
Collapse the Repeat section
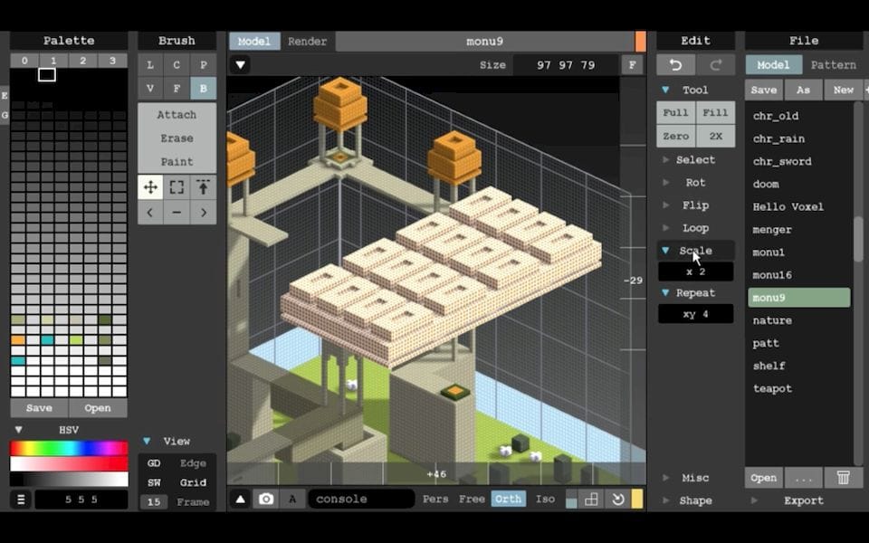(x=666, y=292)
